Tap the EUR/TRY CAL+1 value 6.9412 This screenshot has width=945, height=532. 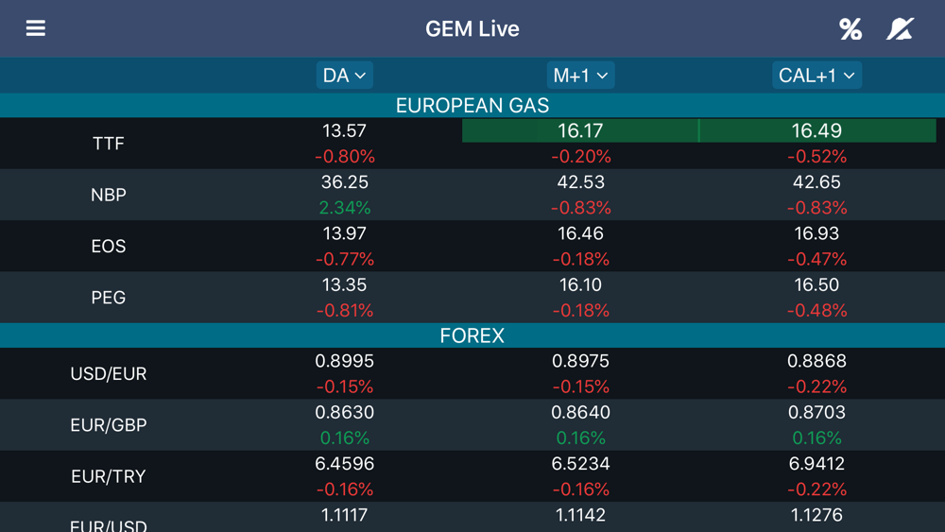[816, 463]
